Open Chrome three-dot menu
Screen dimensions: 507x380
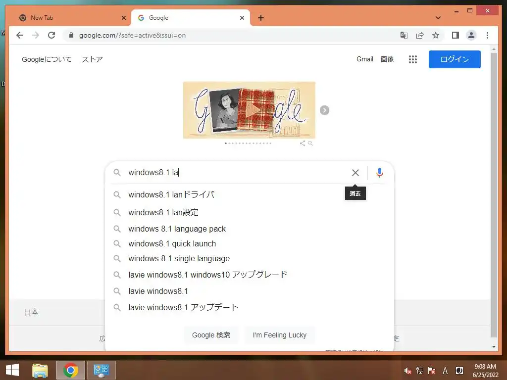tap(487, 35)
